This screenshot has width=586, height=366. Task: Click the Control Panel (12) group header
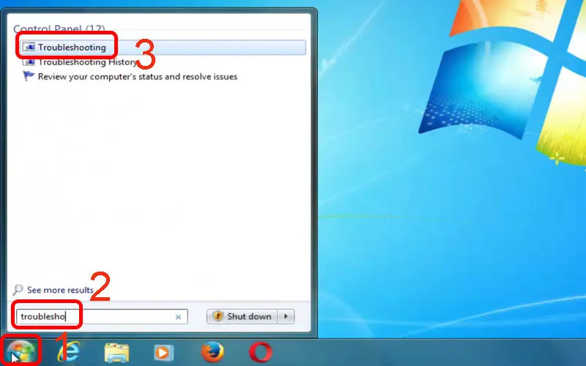click(59, 29)
